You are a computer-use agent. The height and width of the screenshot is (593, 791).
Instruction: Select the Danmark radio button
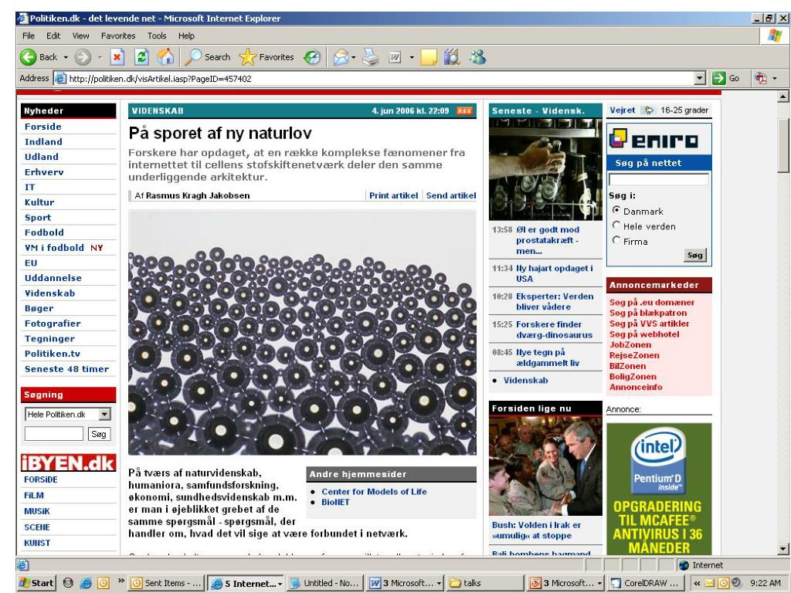pyautogui.click(x=616, y=210)
